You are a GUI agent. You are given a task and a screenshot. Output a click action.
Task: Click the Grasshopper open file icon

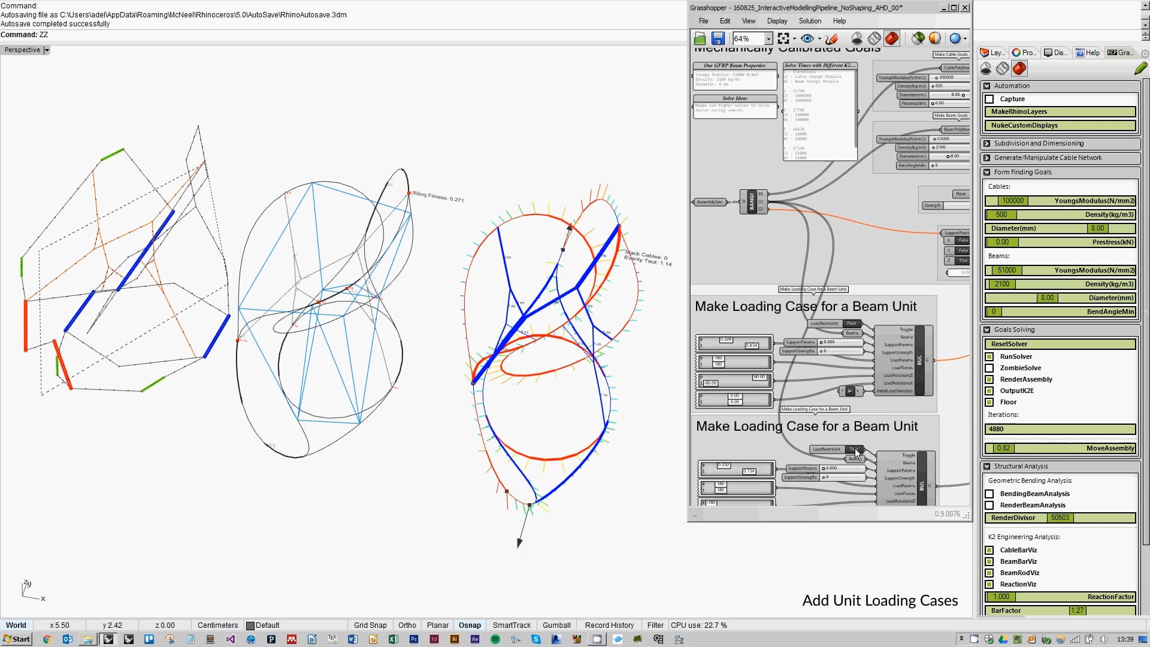(700, 39)
